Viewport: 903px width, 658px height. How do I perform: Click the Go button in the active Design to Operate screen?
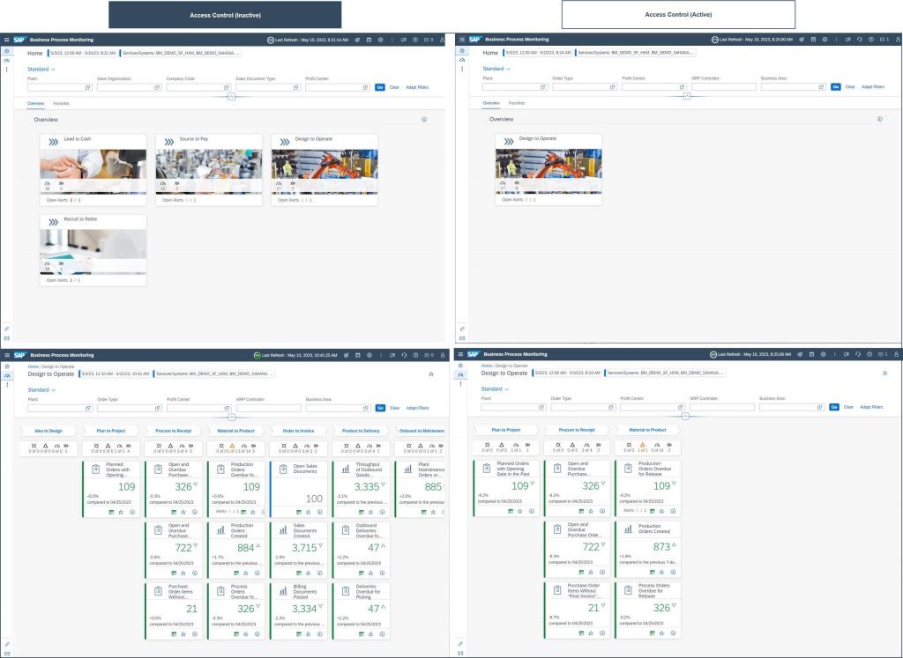[834, 407]
